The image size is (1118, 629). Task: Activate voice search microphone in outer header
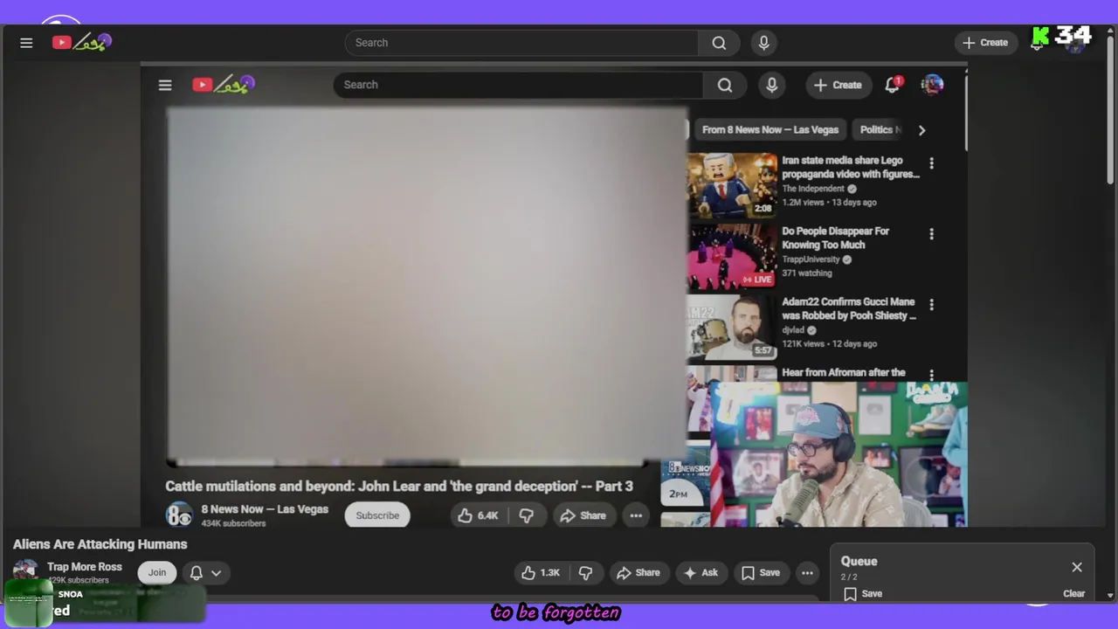point(764,43)
